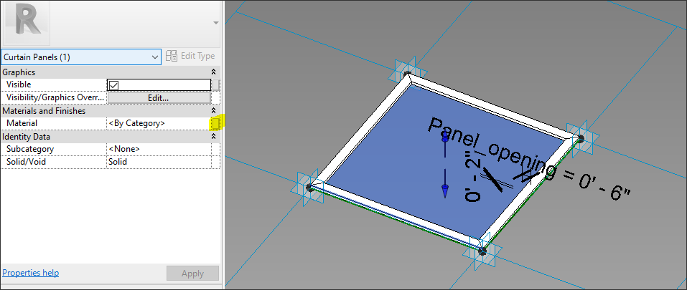Collapse the Identity Data section
The image size is (687, 290).
click(x=212, y=136)
